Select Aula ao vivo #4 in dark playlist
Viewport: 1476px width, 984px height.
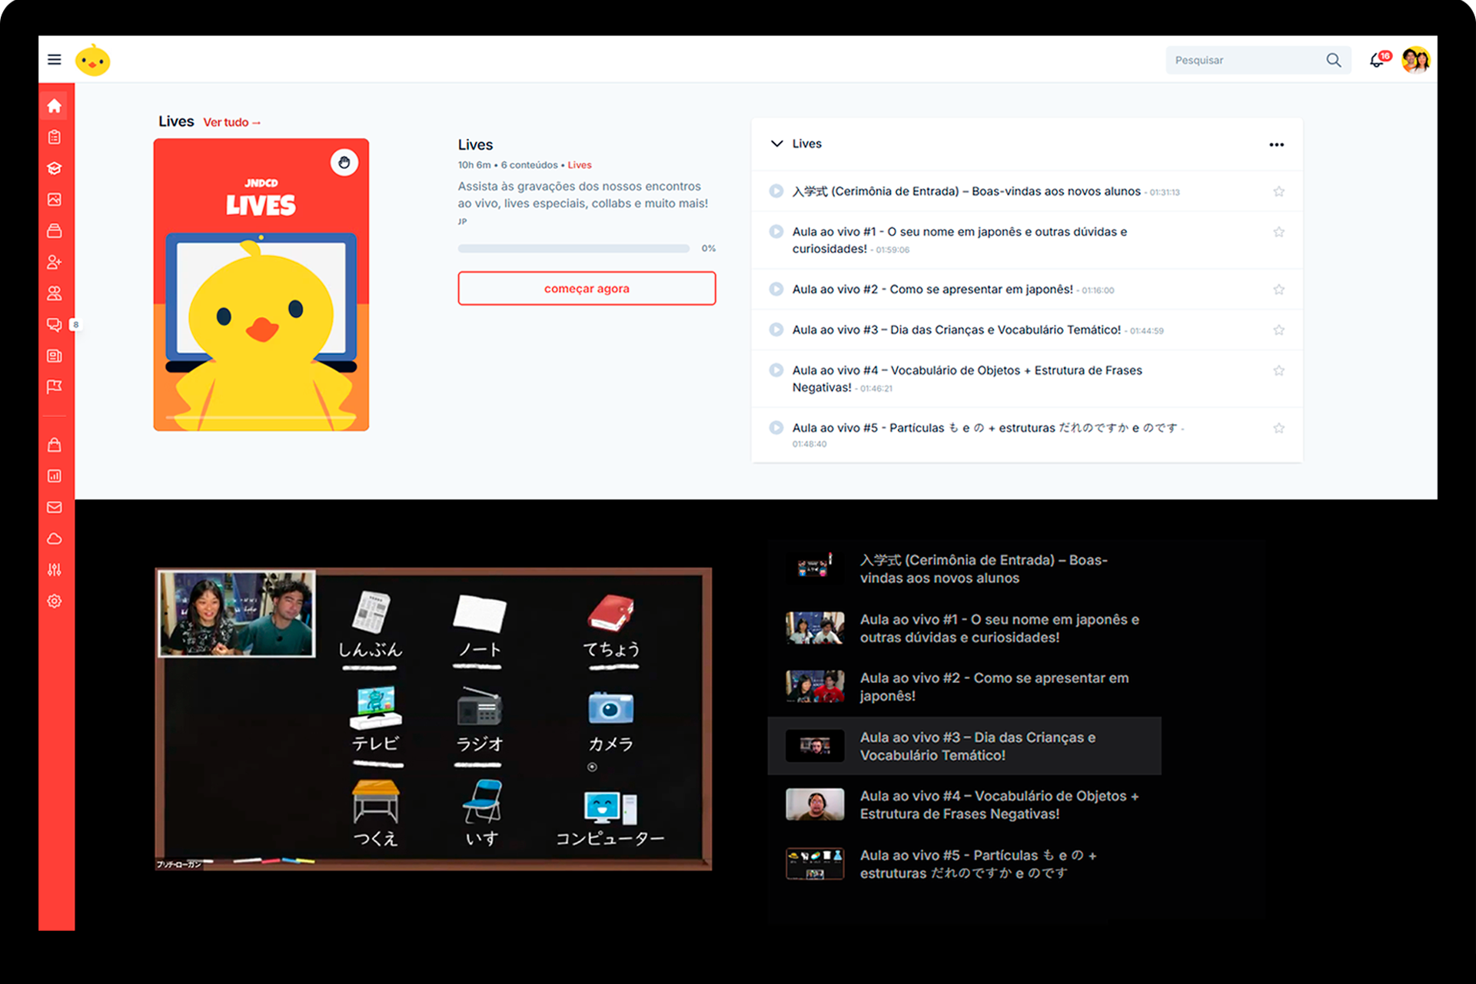pos(964,805)
